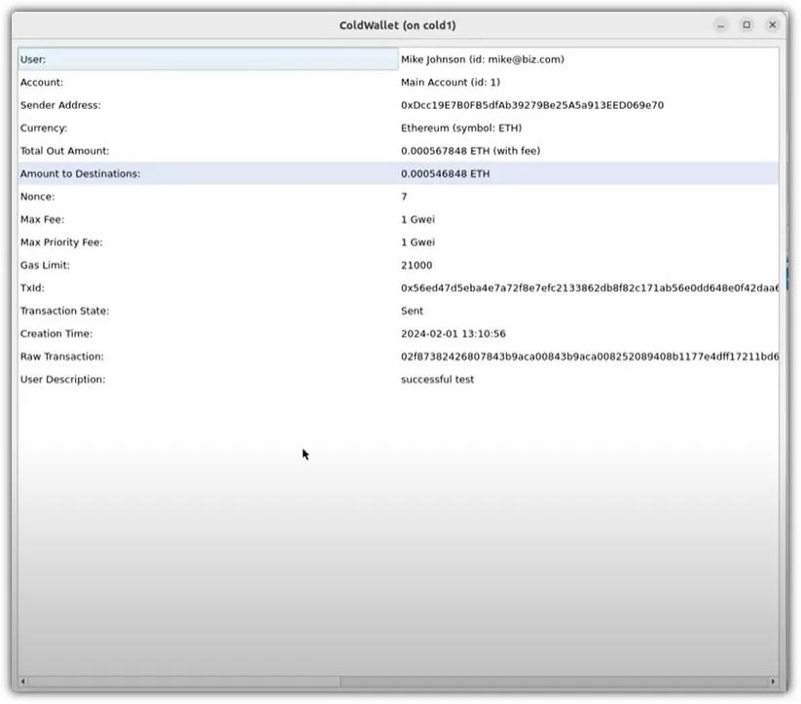The image size is (801, 704).
Task: Select the 'Max Fee:' label
Action: tap(42, 219)
